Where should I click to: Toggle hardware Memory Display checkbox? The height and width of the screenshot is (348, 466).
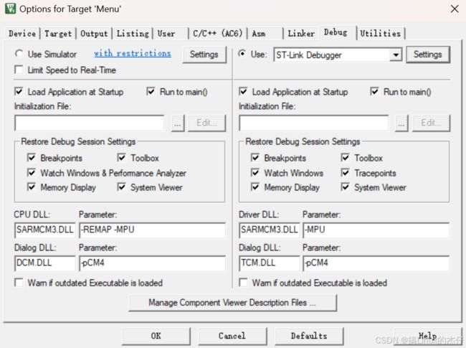pyautogui.click(x=255, y=187)
